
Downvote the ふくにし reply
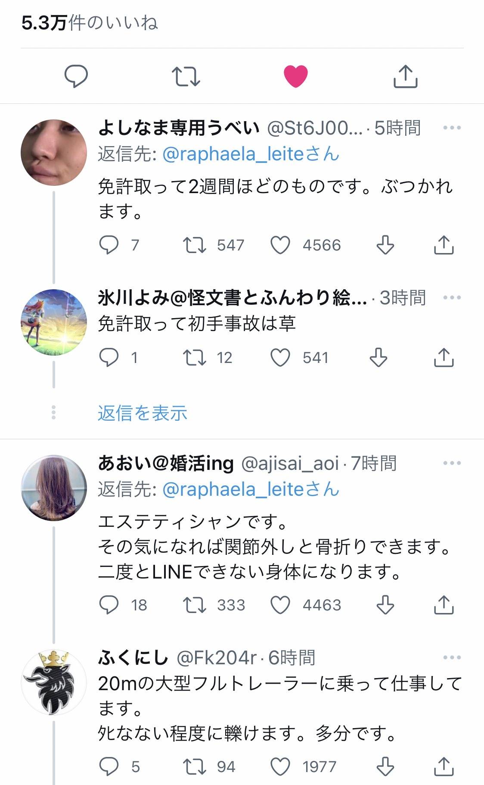[385, 766]
